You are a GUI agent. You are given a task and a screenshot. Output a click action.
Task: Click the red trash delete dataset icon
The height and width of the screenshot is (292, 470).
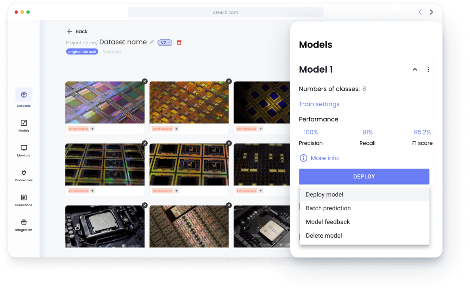tap(179, 42)
